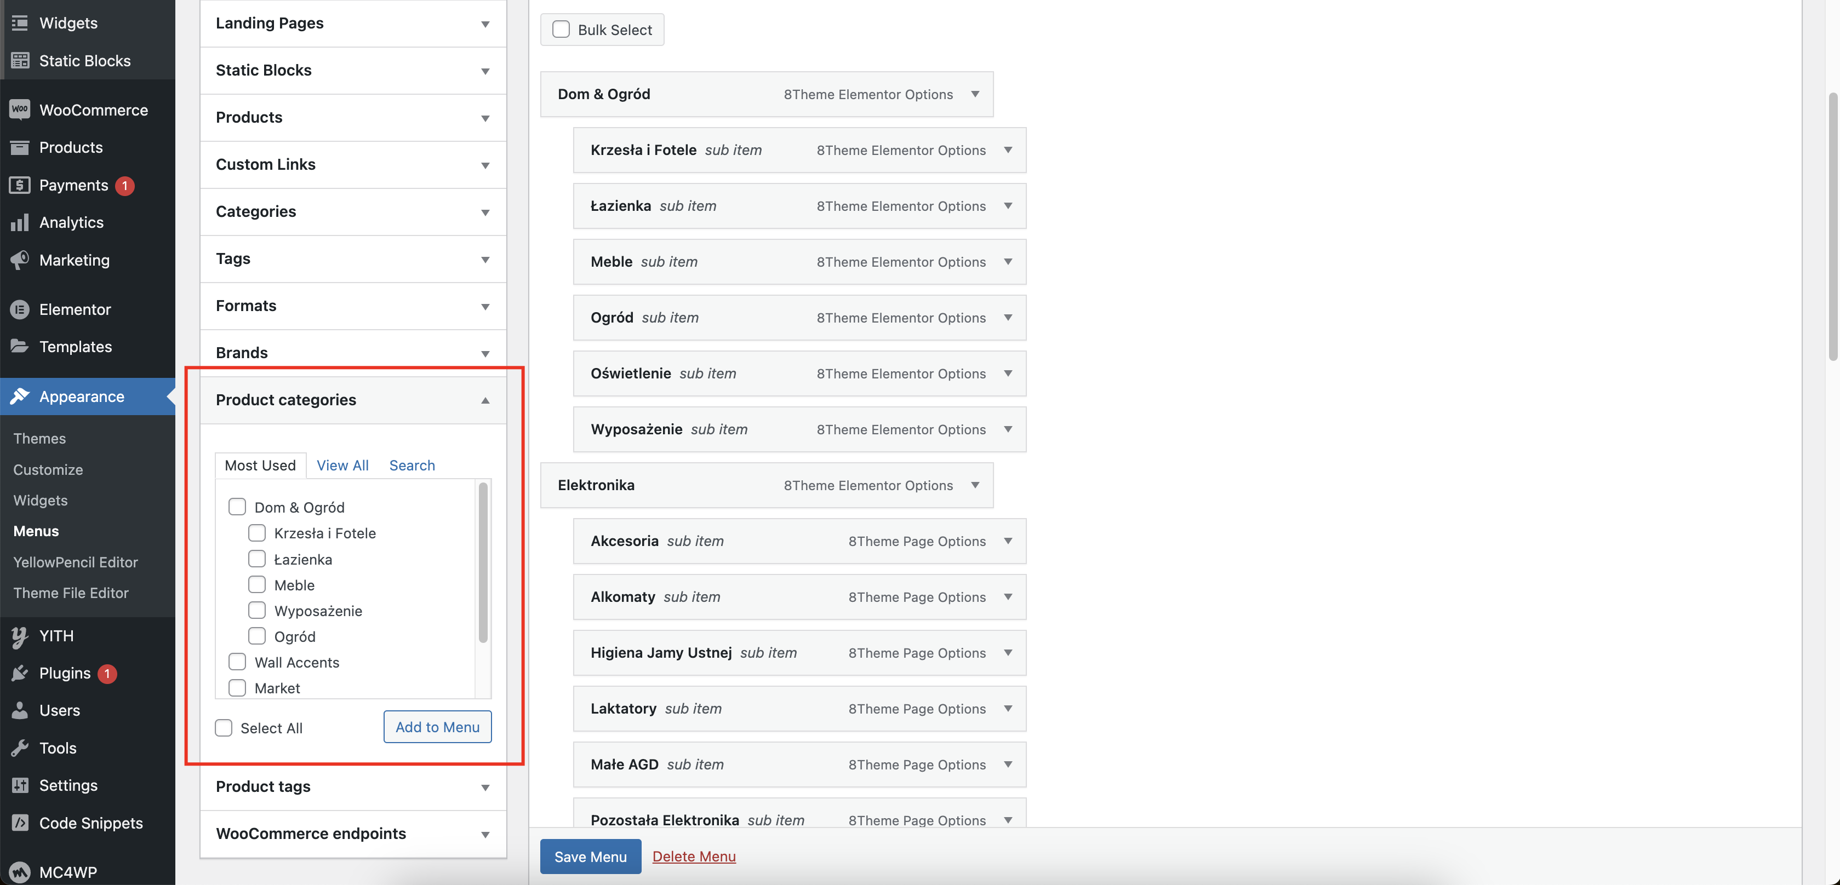Switch to the View All tab
The height and width of the screenshot is (885, 1840).
[x=341, y=466]
